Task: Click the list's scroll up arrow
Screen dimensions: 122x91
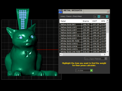Action: coord(108,20)
